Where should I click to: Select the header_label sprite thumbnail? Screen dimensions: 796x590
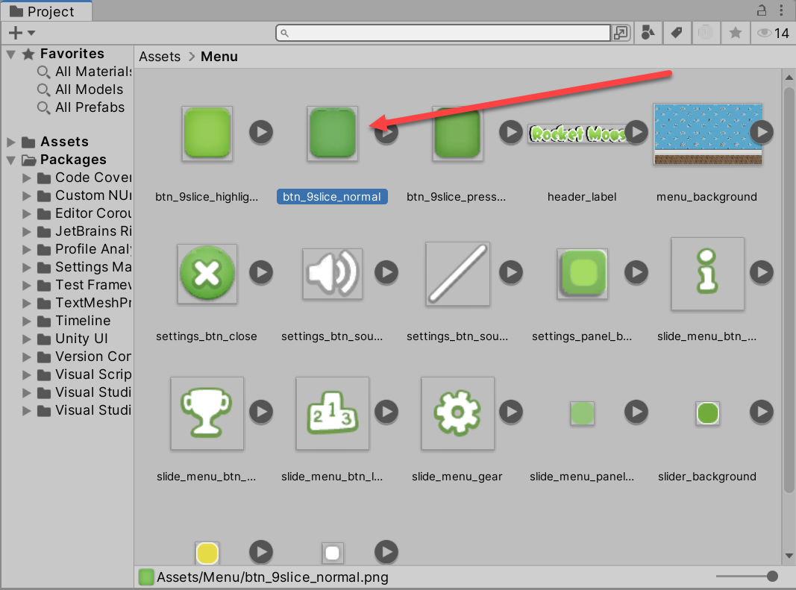tap(578, 134)
